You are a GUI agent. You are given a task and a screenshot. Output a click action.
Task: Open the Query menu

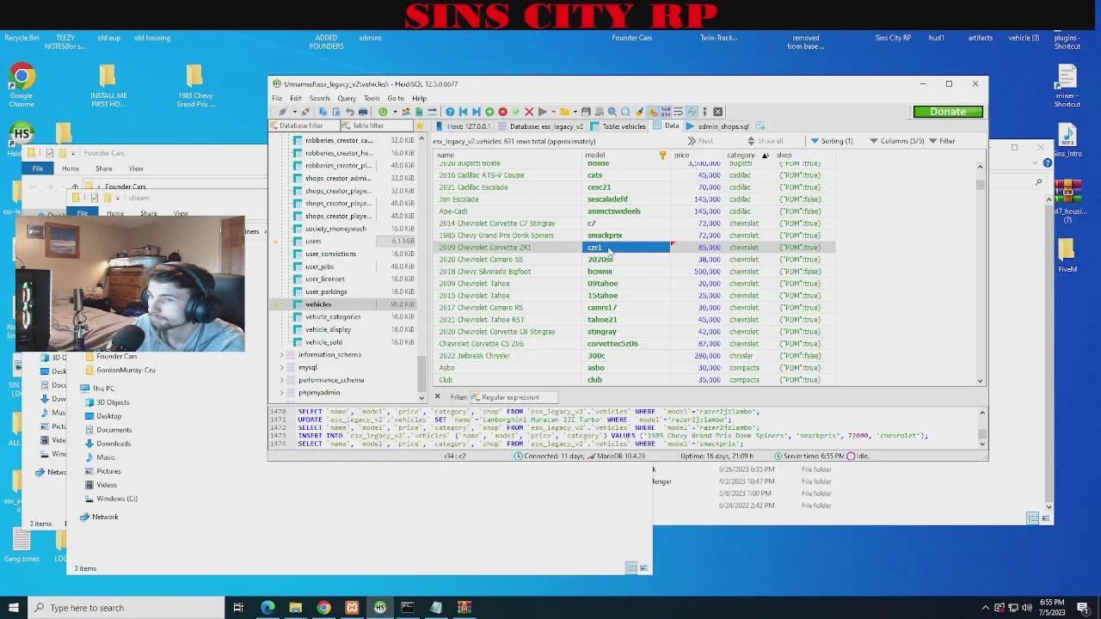[x=347, y=98]
